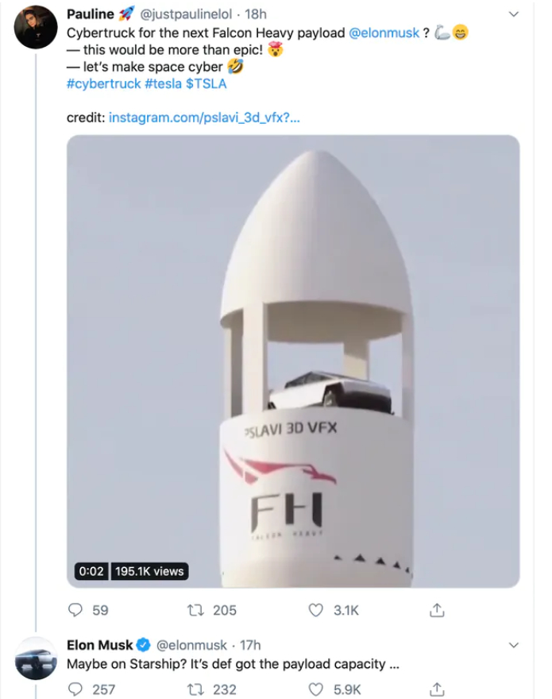The height and width of the screenshot is (699, 552).
Task: Open the 18h timestamp on Pauline's tweet
Action: 255,14
